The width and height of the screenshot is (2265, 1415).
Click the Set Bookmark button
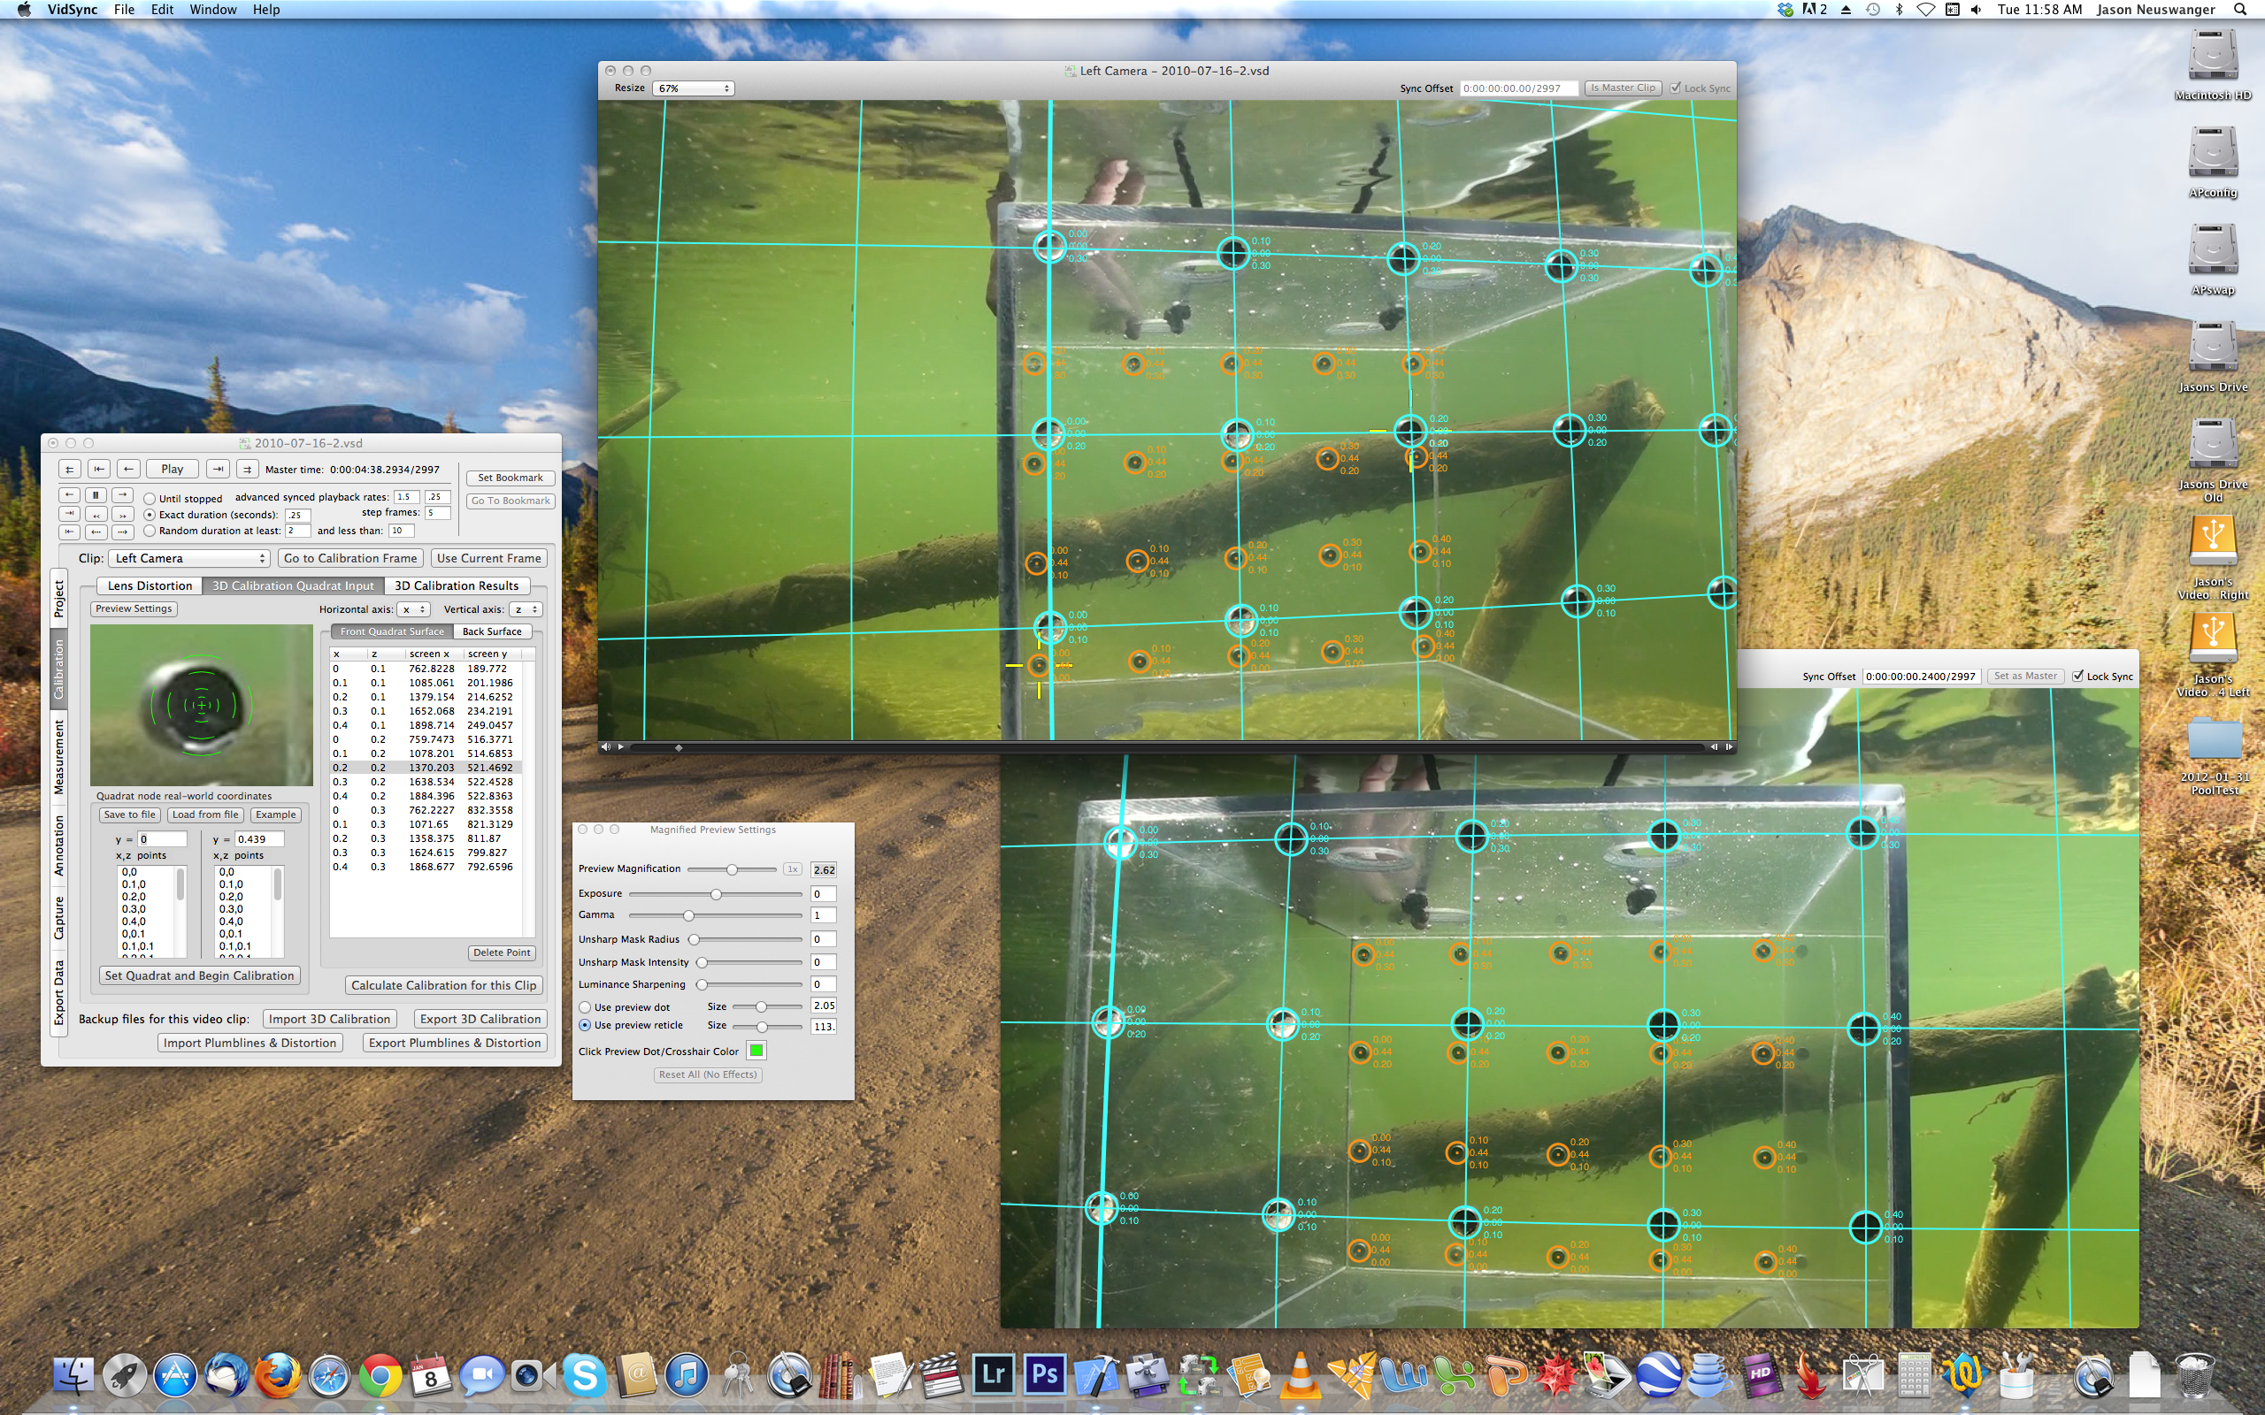tap(511, 478)
